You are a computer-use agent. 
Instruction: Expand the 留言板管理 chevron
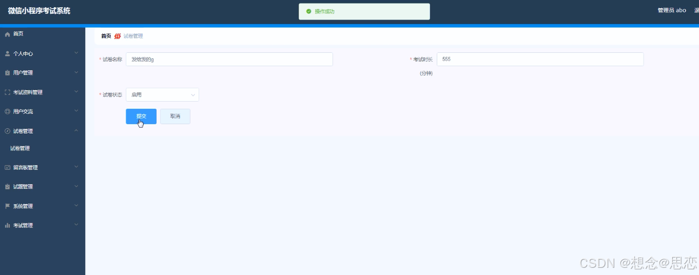point(76,167)
